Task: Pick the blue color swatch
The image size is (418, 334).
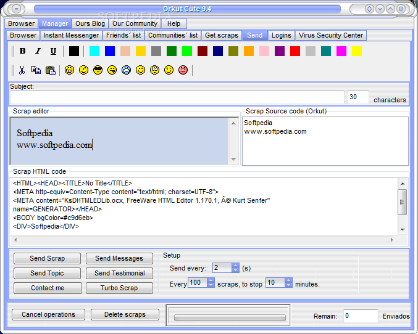Action: (110, 51)
